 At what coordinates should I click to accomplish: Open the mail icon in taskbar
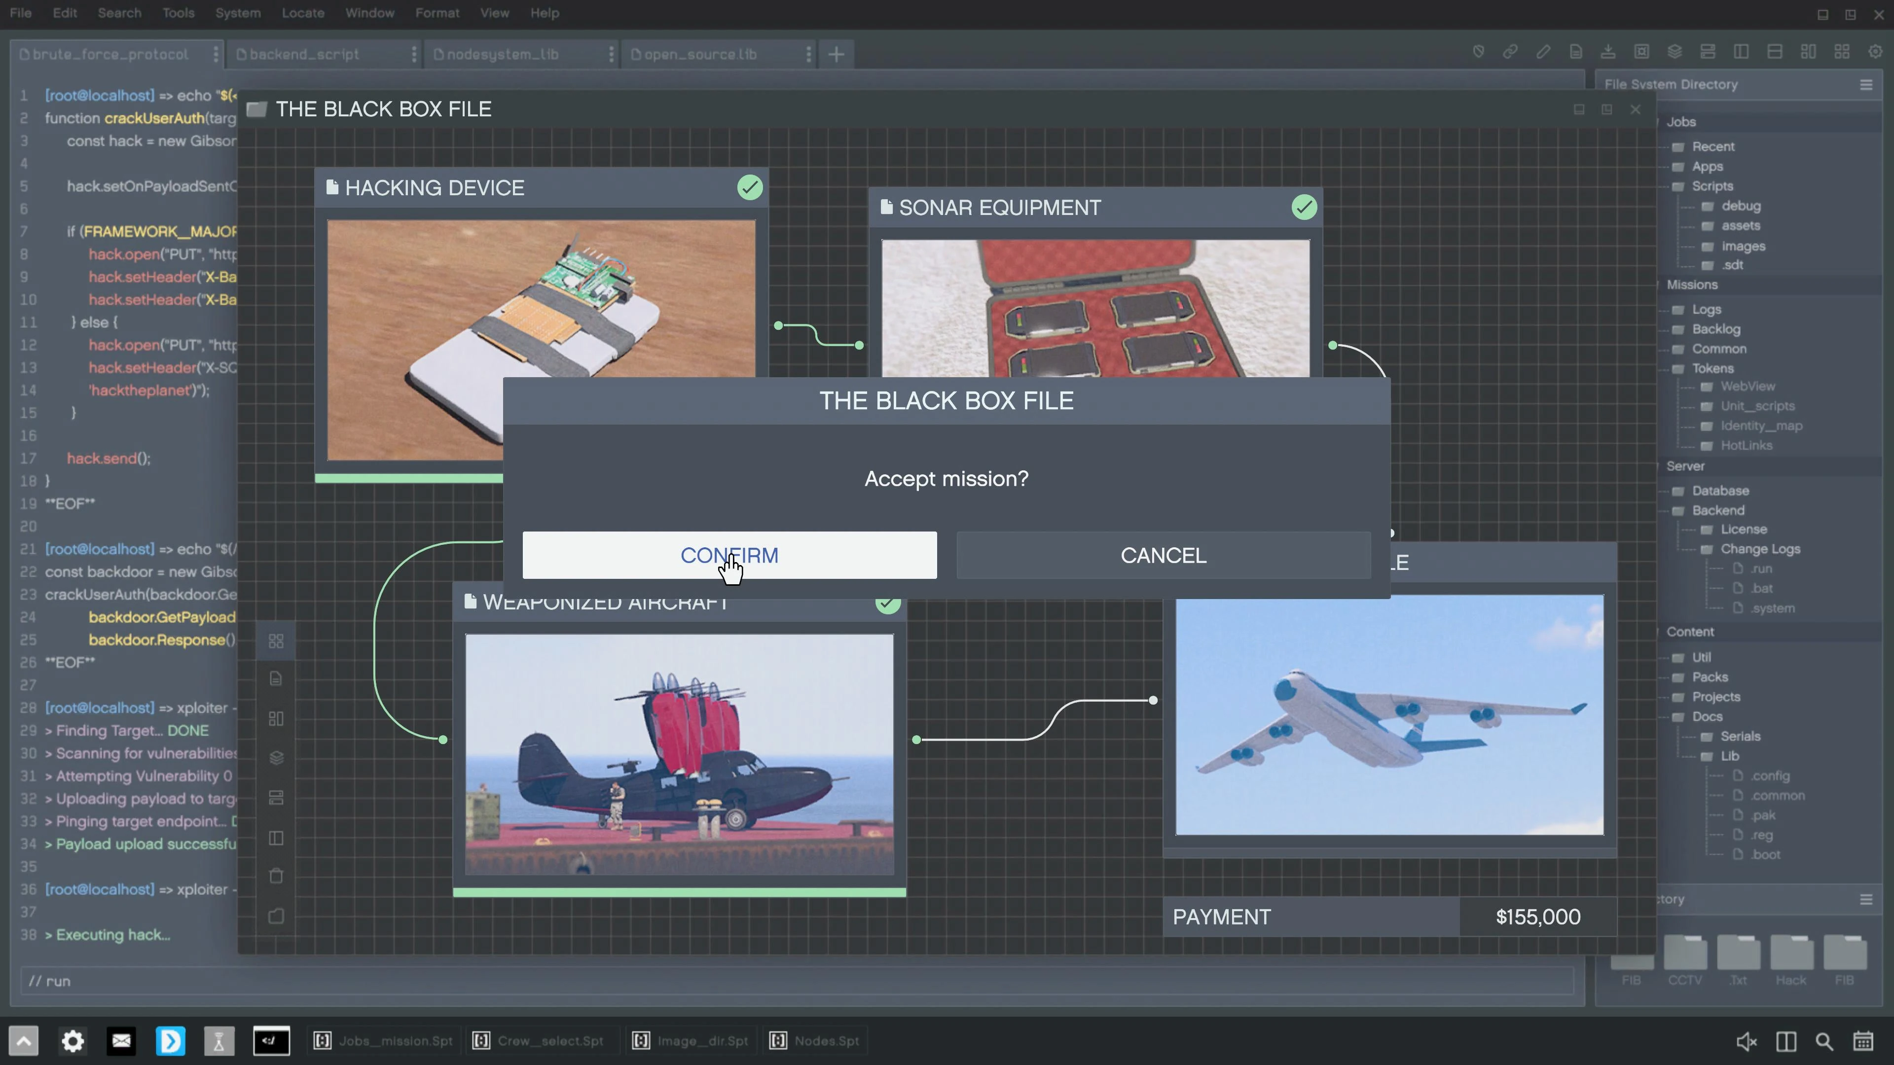coord(121,1041)
